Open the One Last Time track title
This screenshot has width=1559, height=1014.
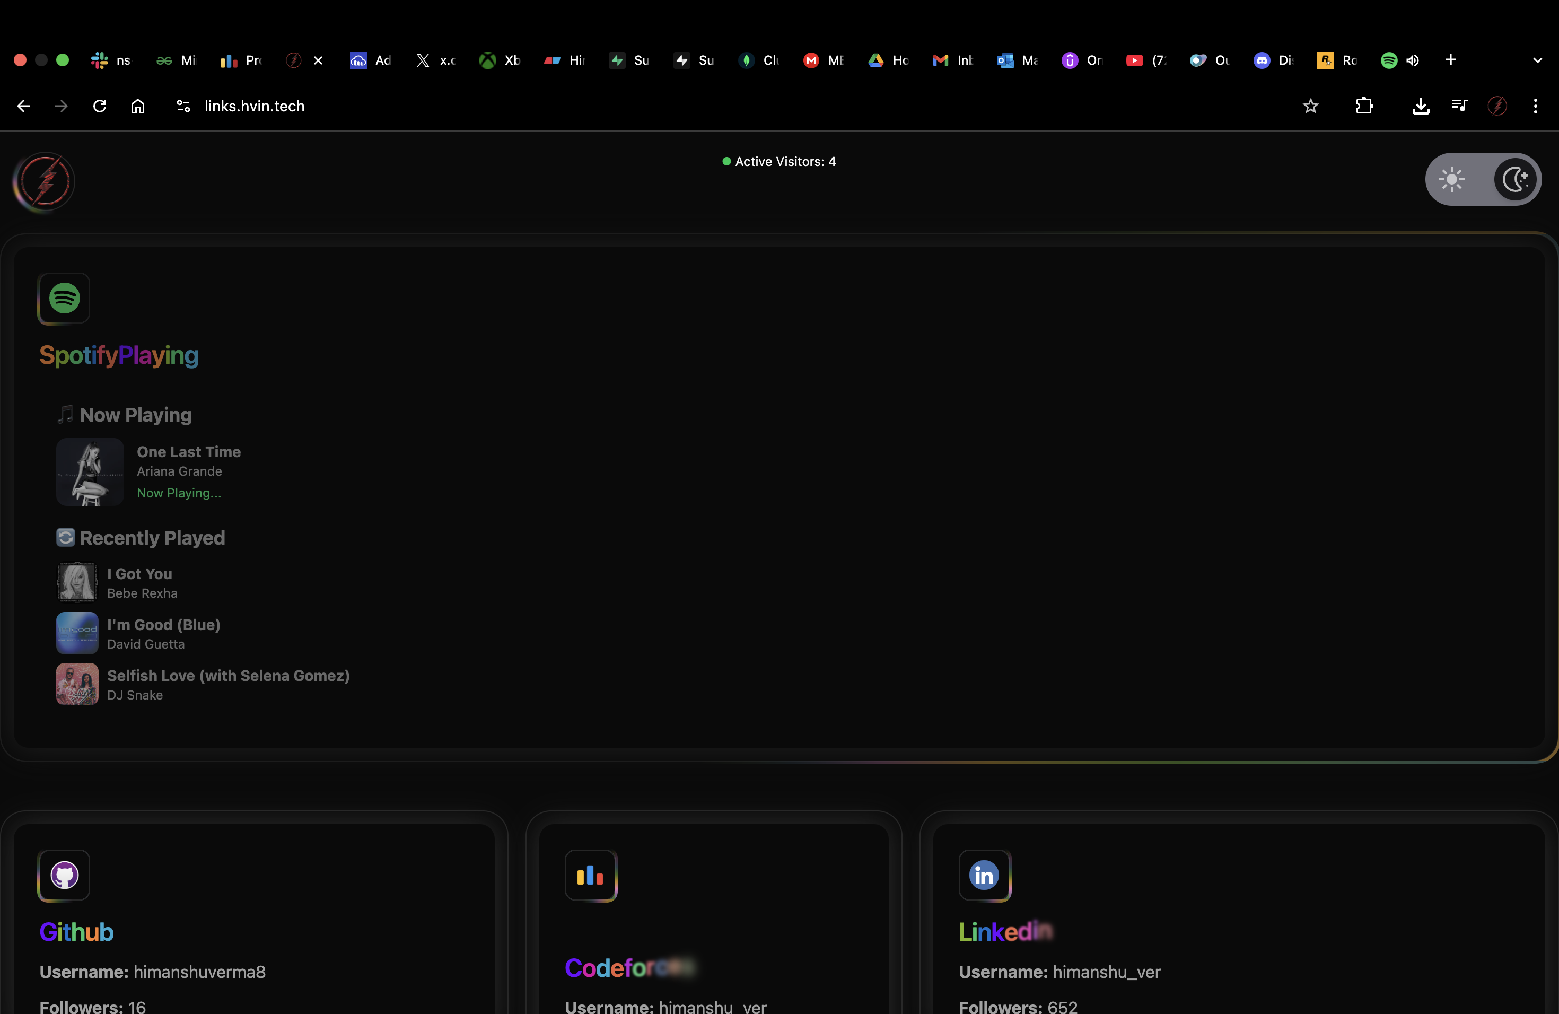tap(189, 452)
